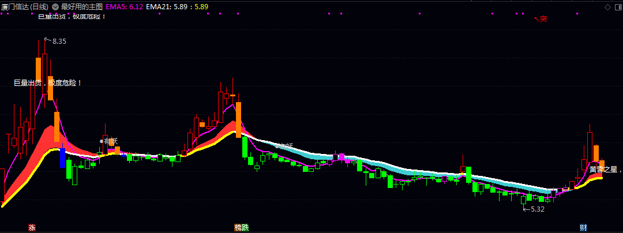Open the indicator dropdown next to 厦门信达(日线)
This screenshot has height=233, width=623.
(x=55, y=7)
